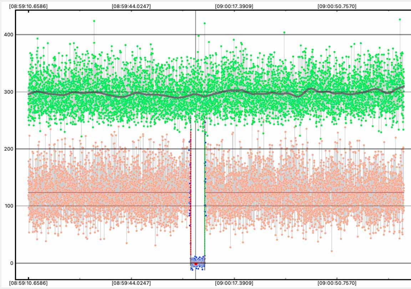Click the 200 value on the y-axis

(8, 149)
